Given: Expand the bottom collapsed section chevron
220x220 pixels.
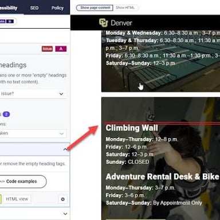Looking at the screenshot, I should pos(65,214).
